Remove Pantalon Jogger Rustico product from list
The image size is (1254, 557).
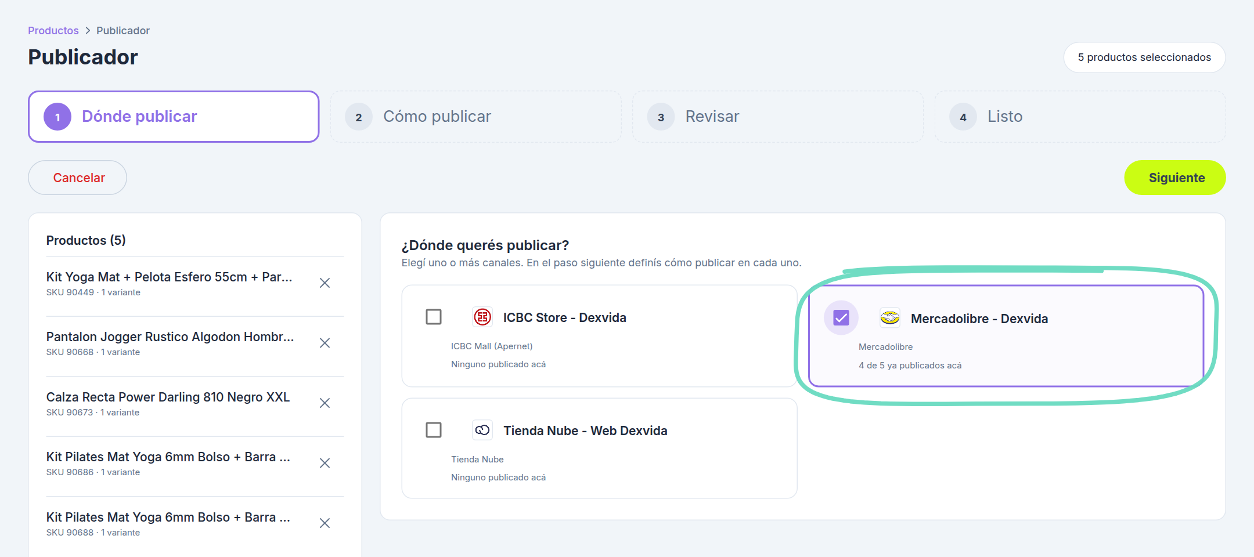(x=325, y=343)
